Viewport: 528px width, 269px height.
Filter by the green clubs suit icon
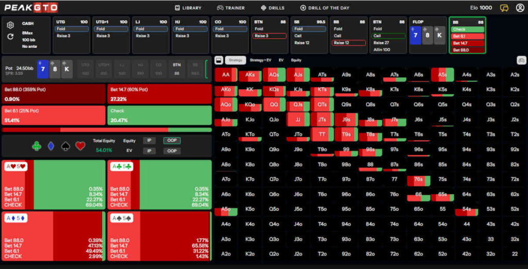point(36,146)
